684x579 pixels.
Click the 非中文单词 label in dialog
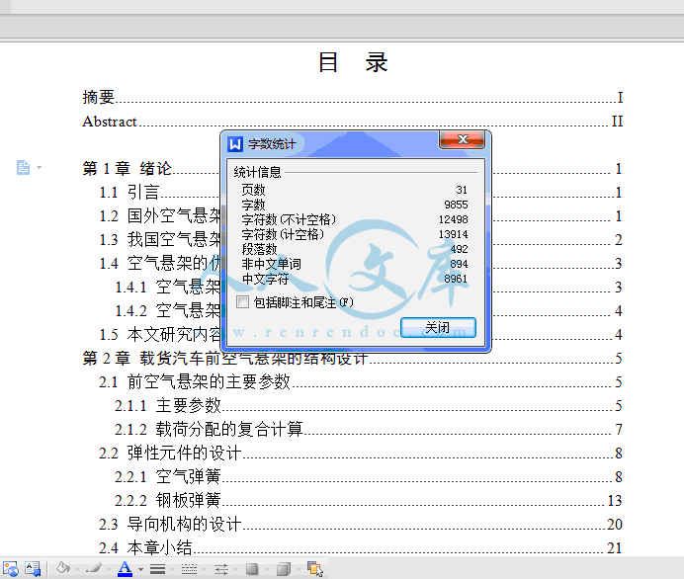click(272, 264)
